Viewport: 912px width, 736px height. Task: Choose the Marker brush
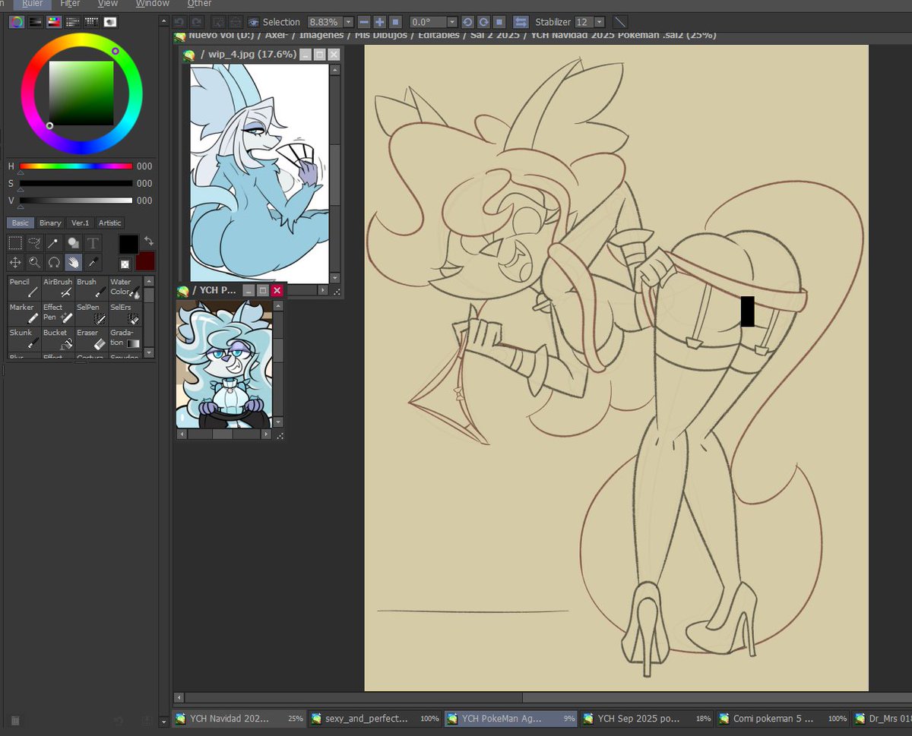tap(24, 314)
